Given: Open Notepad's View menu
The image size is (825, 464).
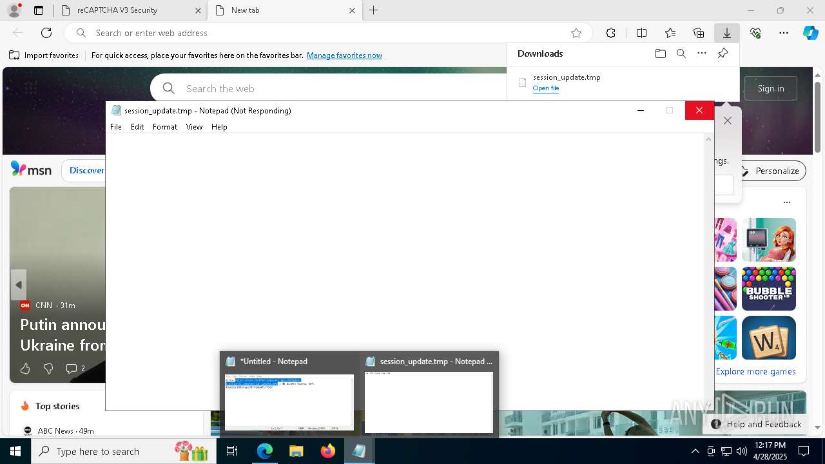Looking at the screenshot, I should (x=194, y=127).
